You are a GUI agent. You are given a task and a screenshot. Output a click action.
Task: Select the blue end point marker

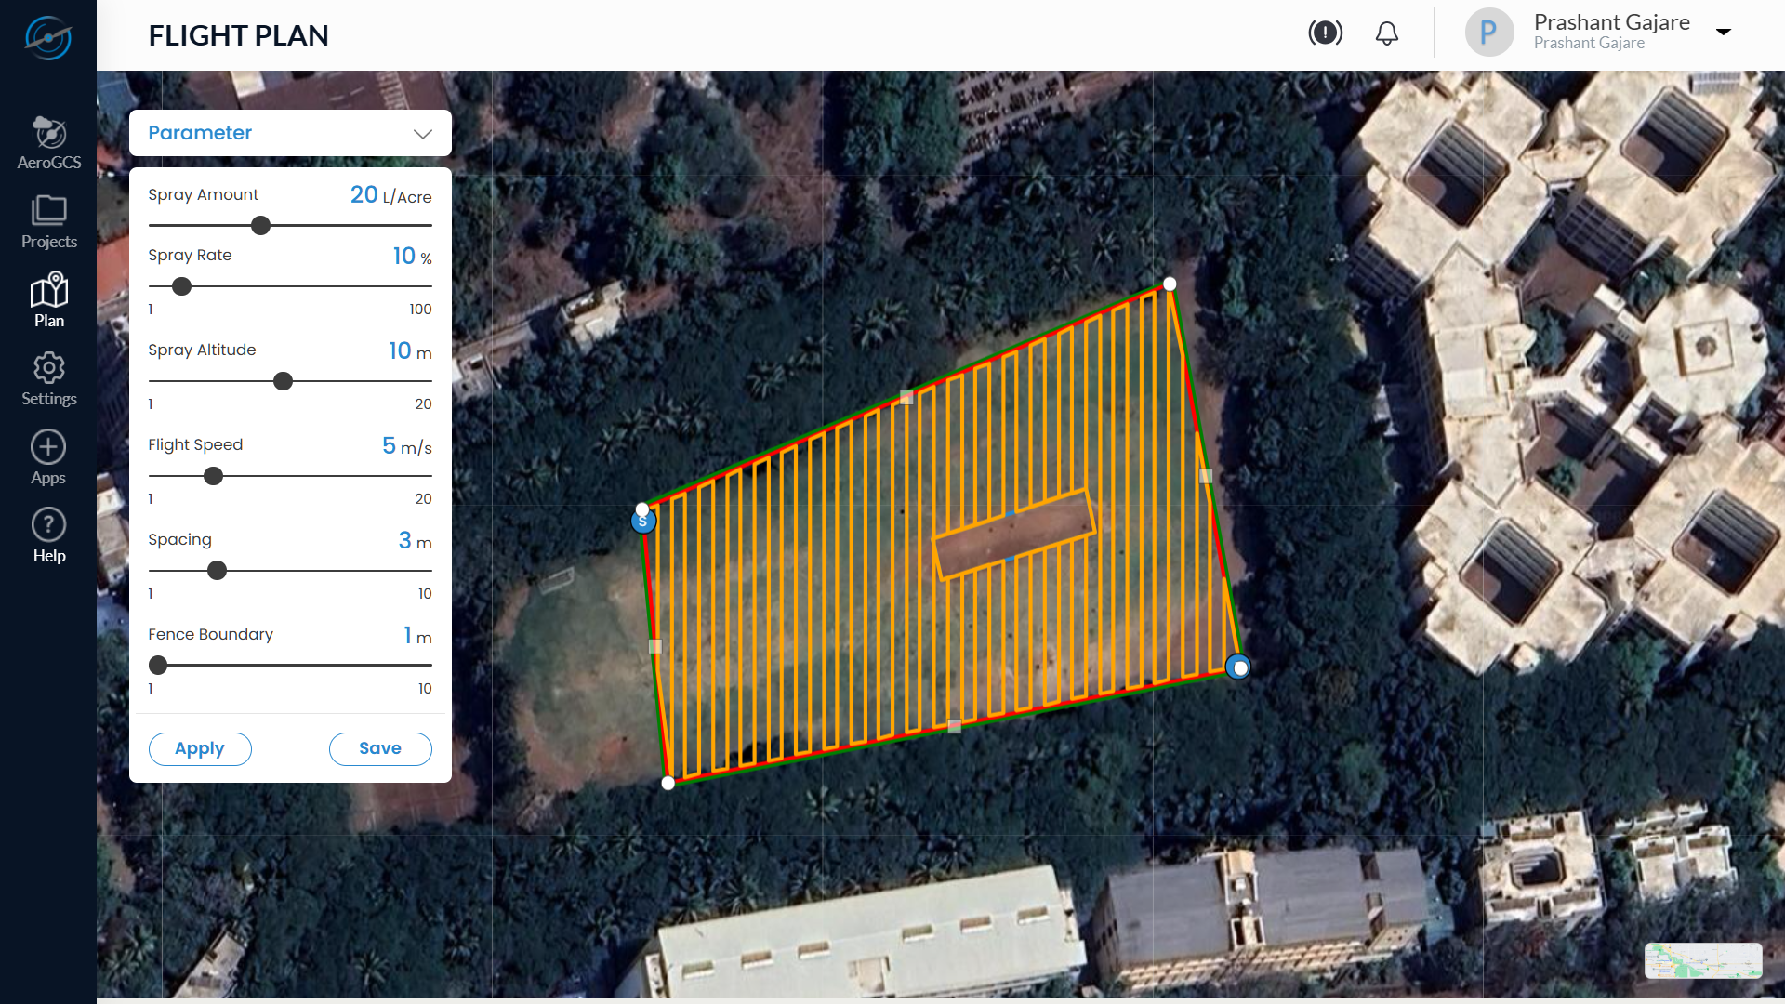(1238, 667)
